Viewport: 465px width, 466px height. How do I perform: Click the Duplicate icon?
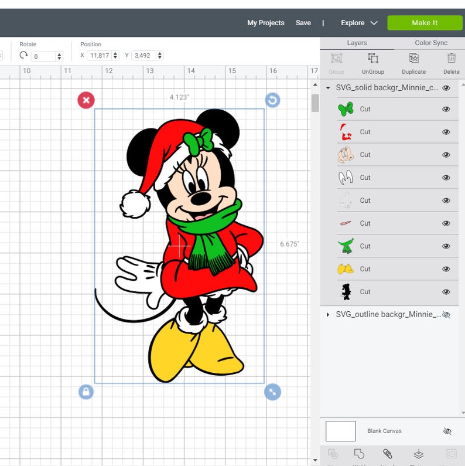tap(413, 58)
